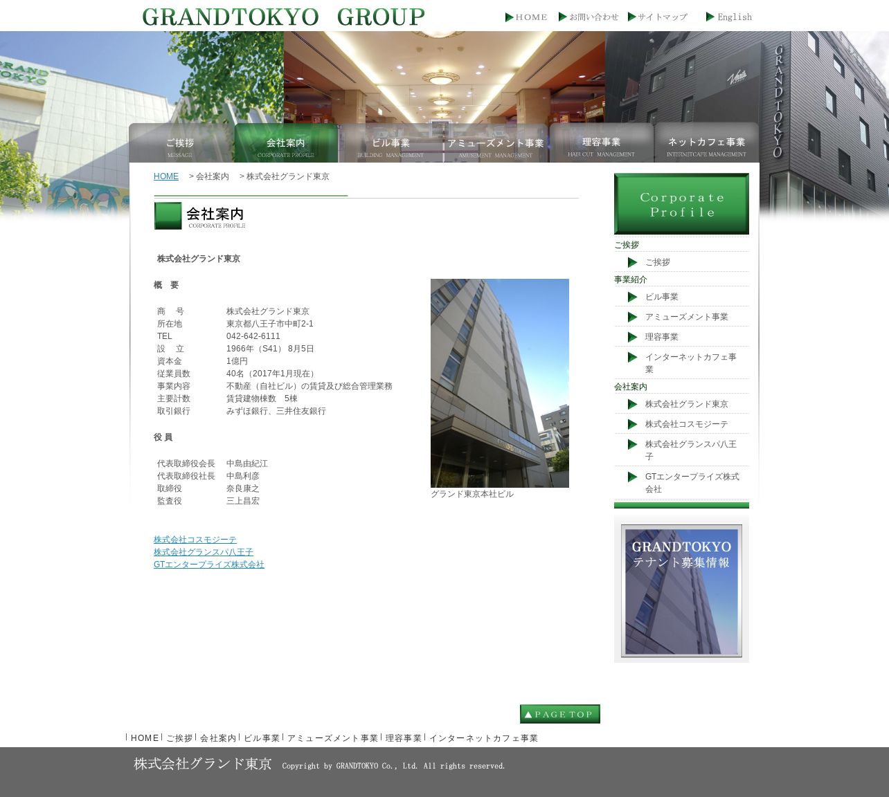Click arrow icon beside sidebar アミューズメント事業
The height and width of the screenshot is (797, 889).
click(632, 317)
